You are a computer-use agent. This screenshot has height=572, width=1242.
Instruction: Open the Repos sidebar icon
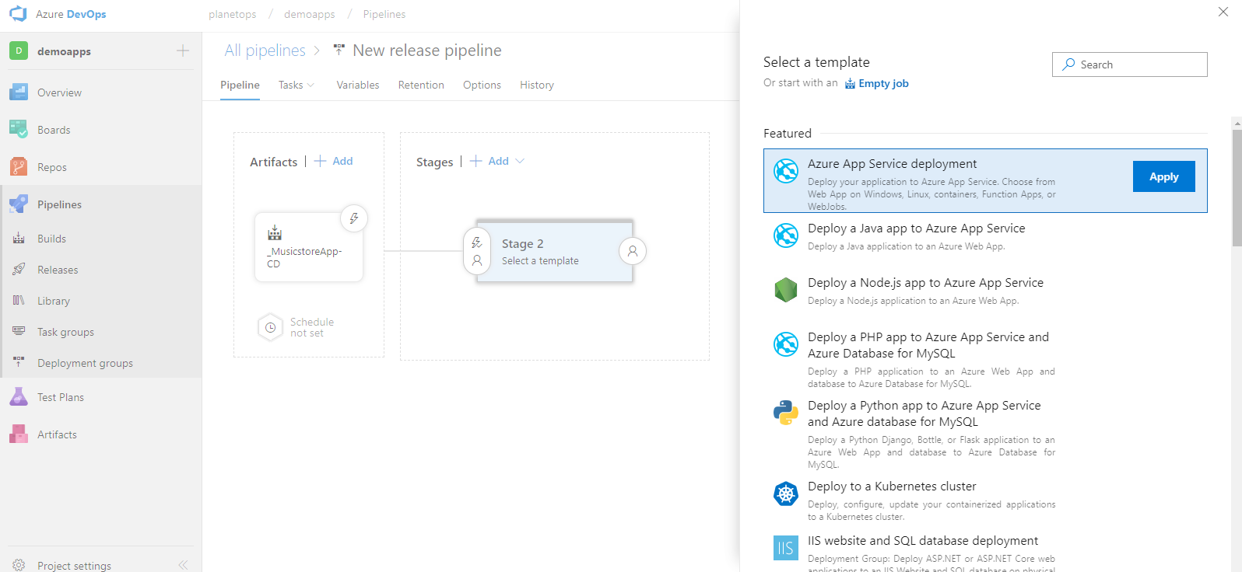[x=19, y=167]
